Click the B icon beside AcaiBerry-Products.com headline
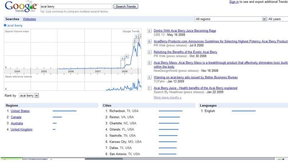The height and width of the screenshot is (162, 288). click(x=149, y=41)
